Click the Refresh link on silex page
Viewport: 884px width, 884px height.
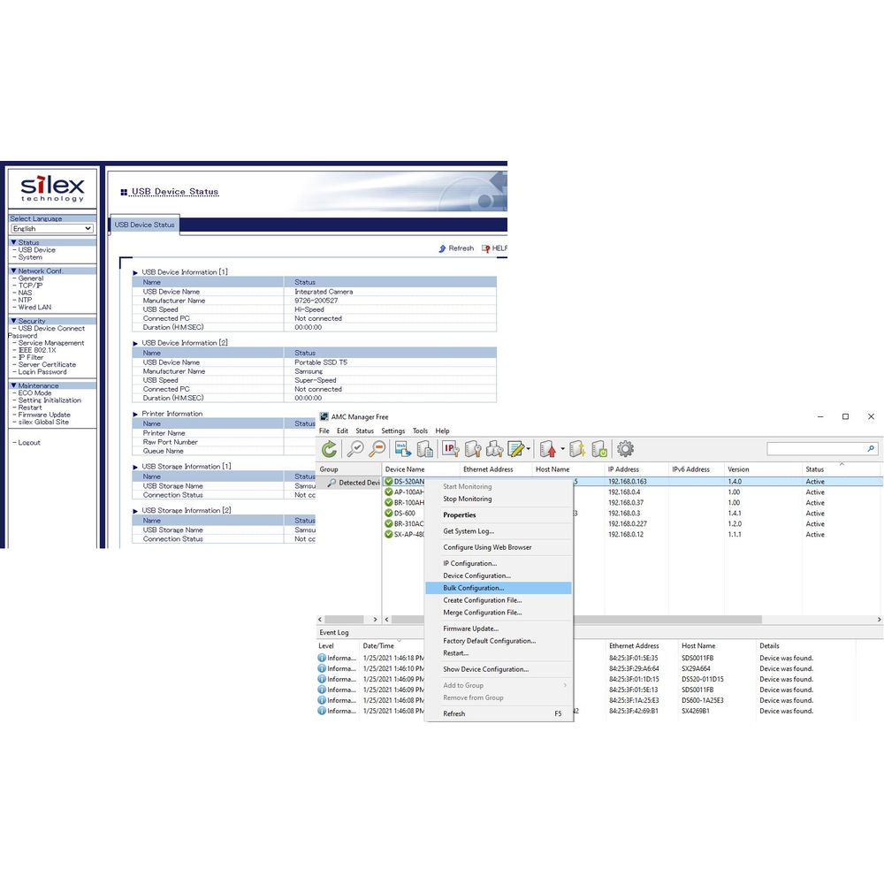[x=457, y=248]
